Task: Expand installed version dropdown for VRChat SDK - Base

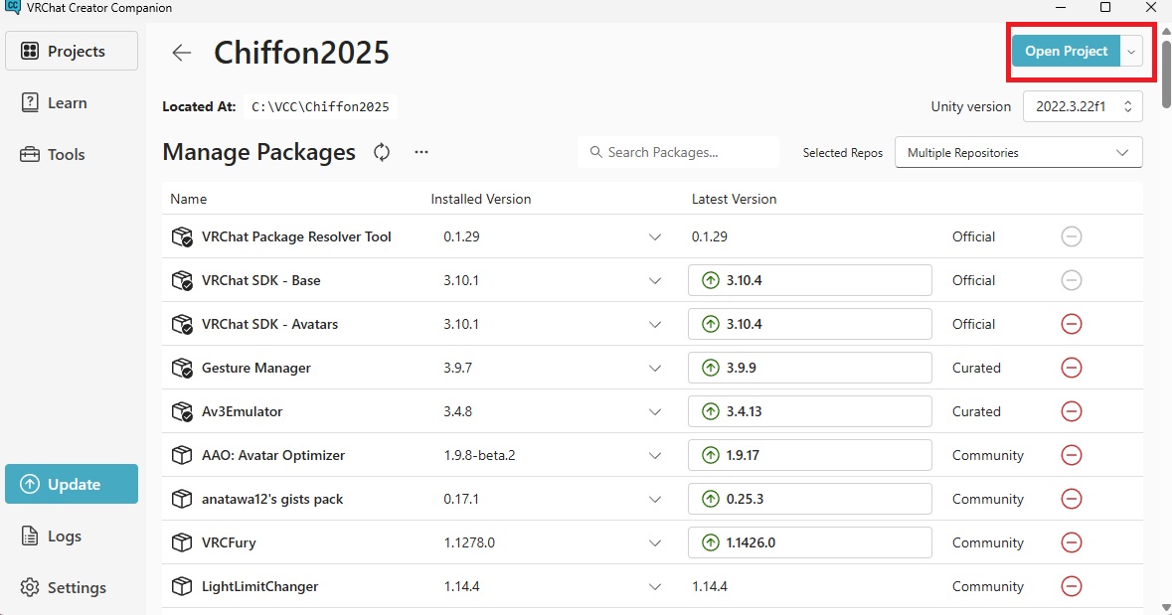Action: 655,281
